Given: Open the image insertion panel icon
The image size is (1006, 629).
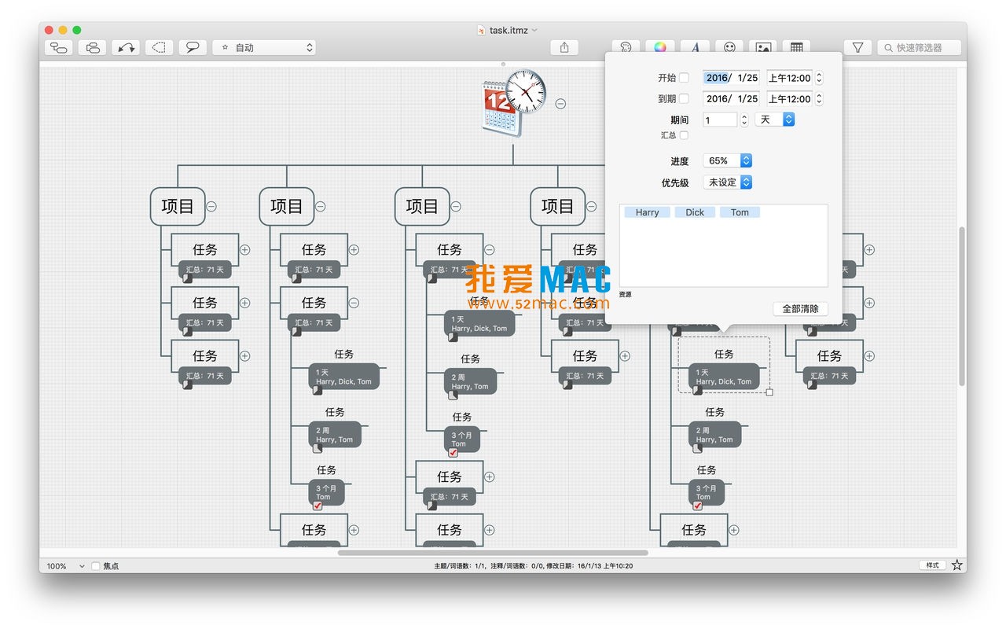Looking at the screenshot, I should 763,47.
